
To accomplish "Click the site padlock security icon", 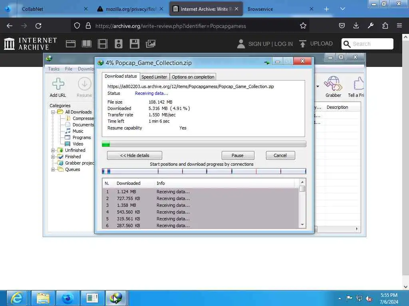I will tap(88, 26).
